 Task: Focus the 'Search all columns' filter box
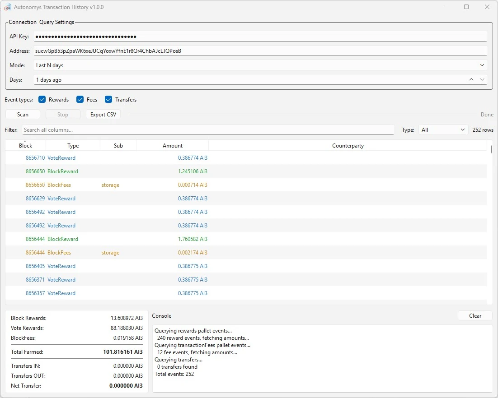coord(208,130)
